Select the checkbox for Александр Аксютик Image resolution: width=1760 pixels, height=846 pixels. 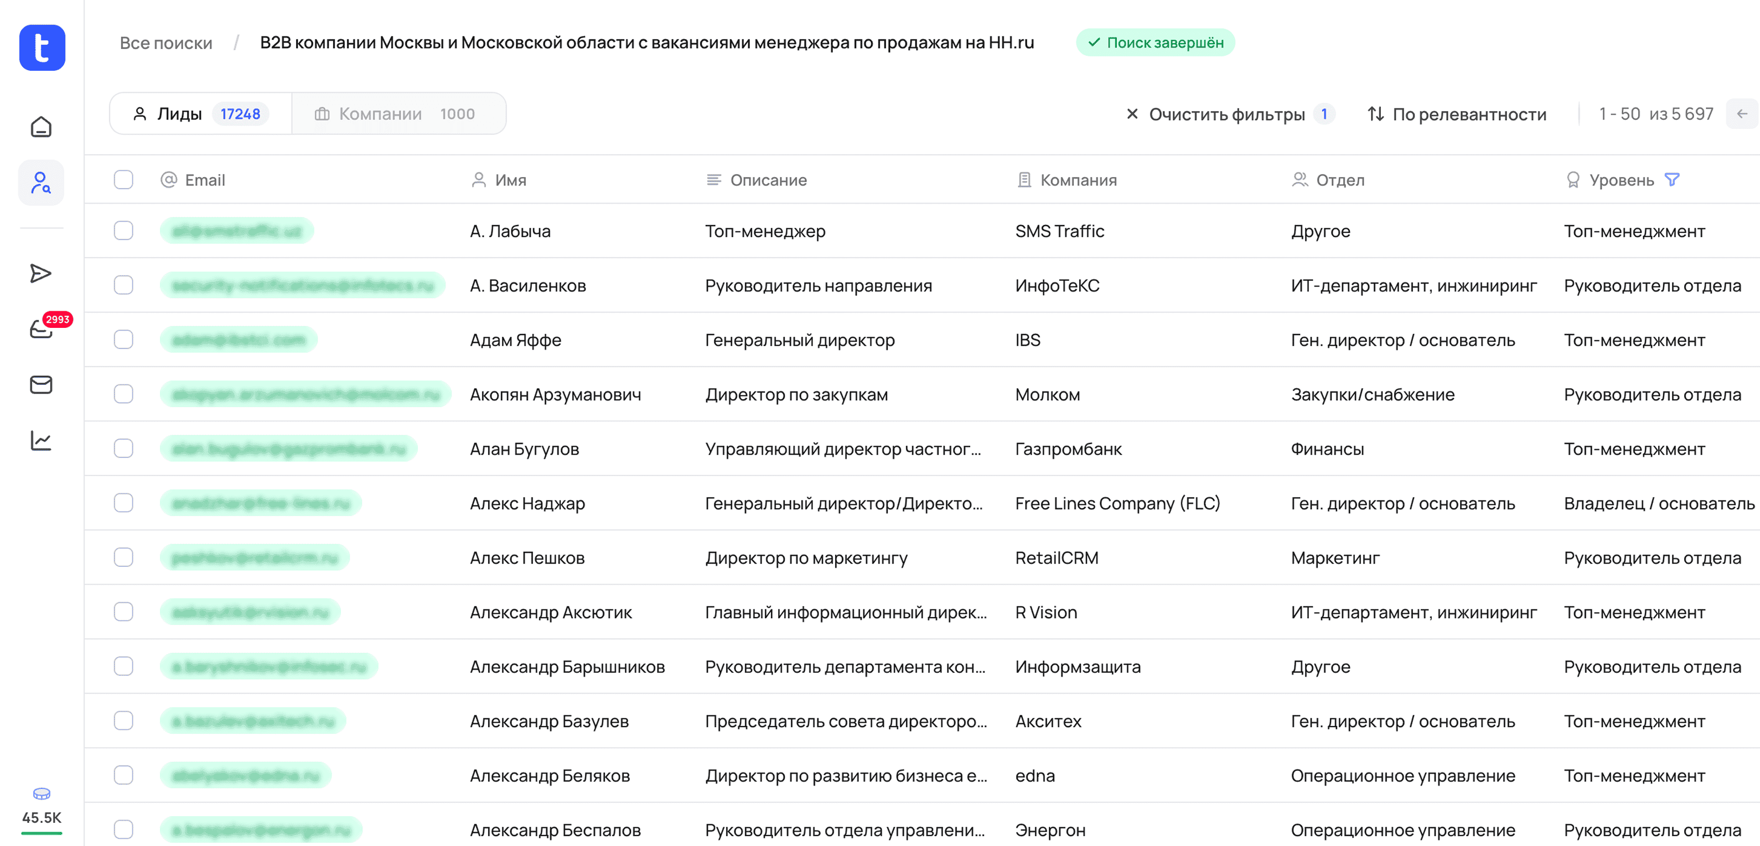coord(123,612)
